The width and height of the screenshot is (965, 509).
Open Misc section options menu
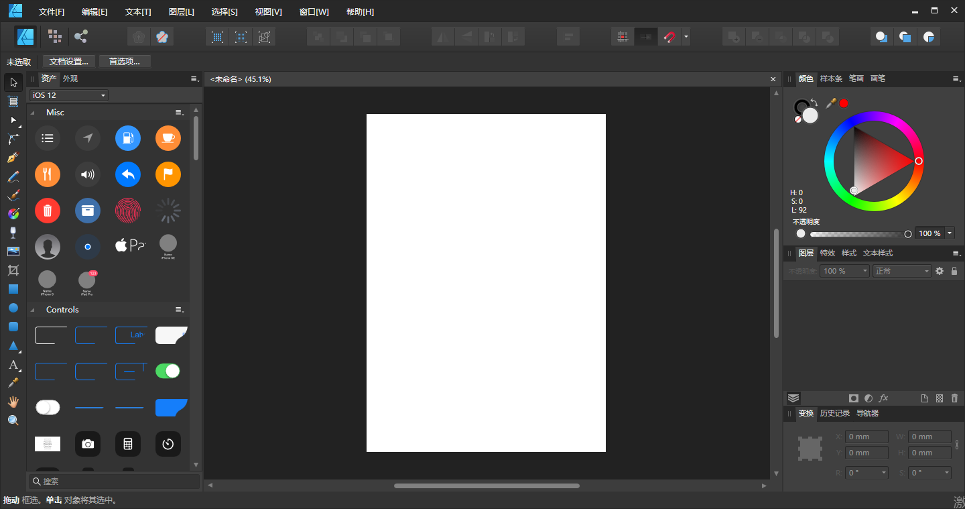tap(180, 113)
